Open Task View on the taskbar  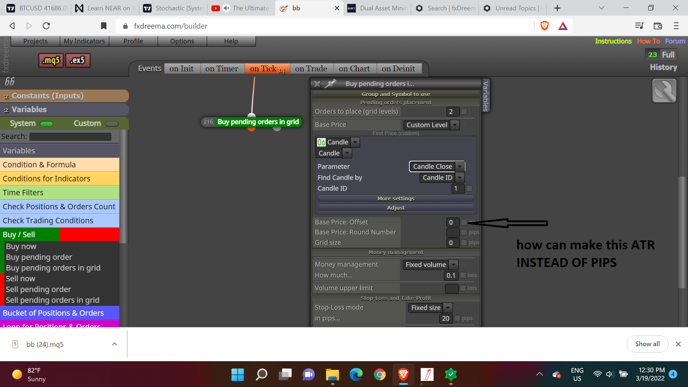click(x=285, y=375)
